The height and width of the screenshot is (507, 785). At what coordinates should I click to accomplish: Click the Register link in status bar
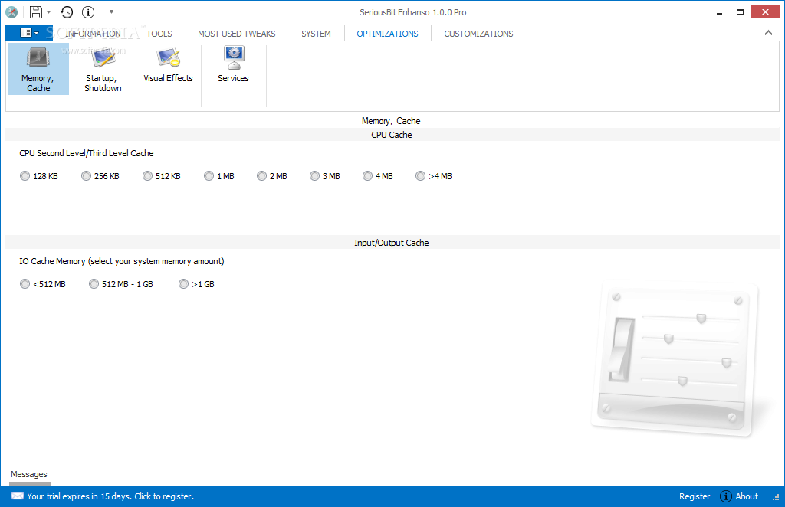pyautogui.click(x=695, y=496)
